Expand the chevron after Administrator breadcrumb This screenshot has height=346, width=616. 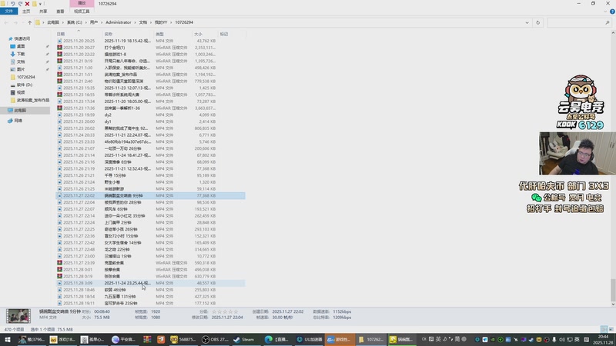click(x=136, y=23)
